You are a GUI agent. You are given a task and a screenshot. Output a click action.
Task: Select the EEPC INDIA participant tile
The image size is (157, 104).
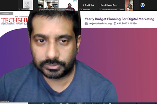28,5
